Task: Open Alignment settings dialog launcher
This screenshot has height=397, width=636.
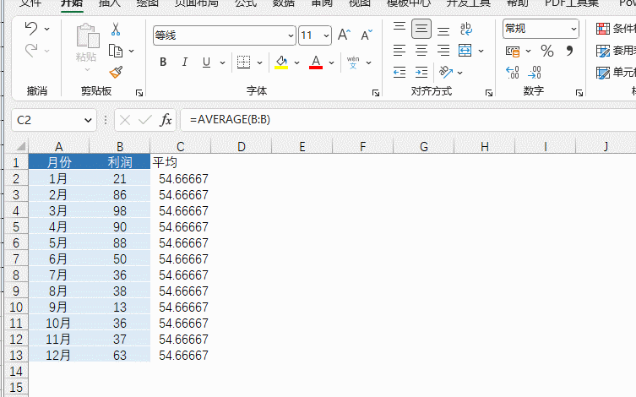Action: pos(489,93)
